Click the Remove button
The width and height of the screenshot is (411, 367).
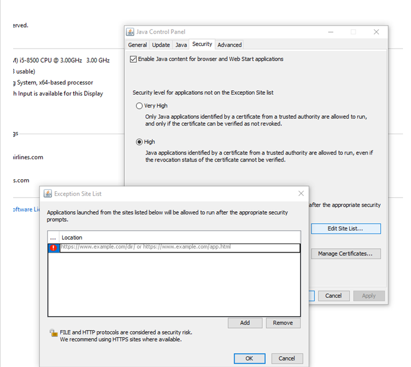tap(283, 322)
